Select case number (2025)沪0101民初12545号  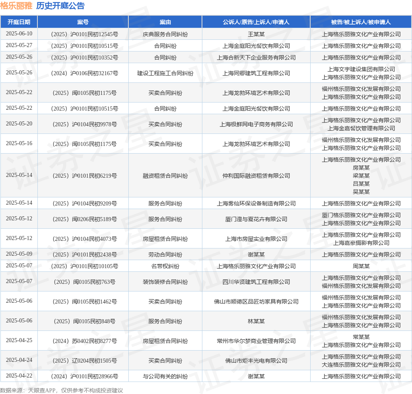tap(84, 35)
